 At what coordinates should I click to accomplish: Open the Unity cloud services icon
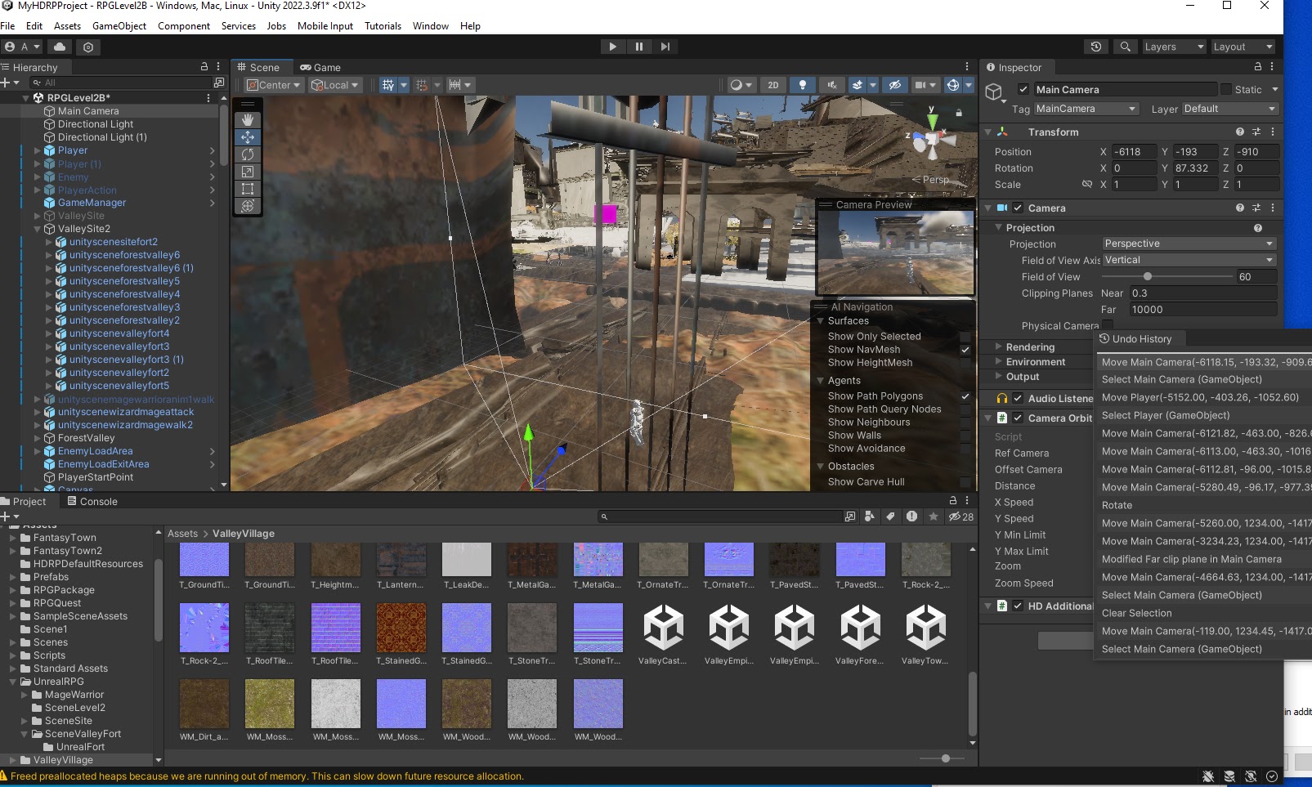(60, 47)
